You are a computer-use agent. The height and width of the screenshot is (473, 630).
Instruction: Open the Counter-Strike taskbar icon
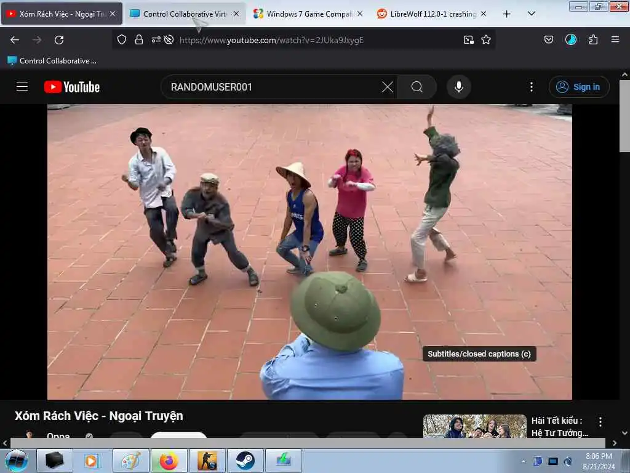click(x=207, y=461)
